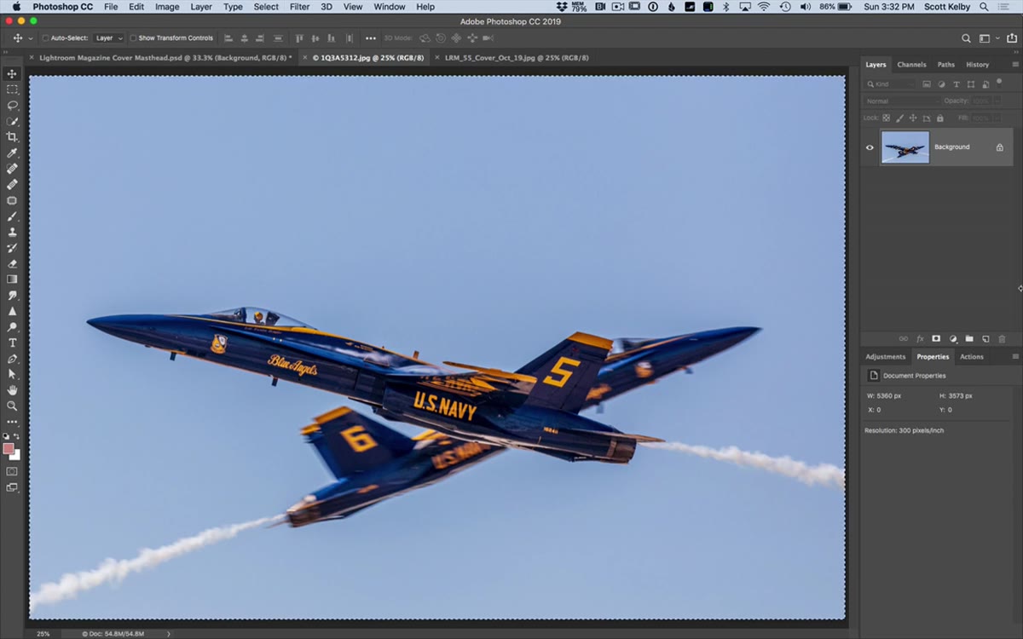Click the foreground color swatch
Screen dimensions: 1023x639
pyautogui.click(x=9, y=449)
